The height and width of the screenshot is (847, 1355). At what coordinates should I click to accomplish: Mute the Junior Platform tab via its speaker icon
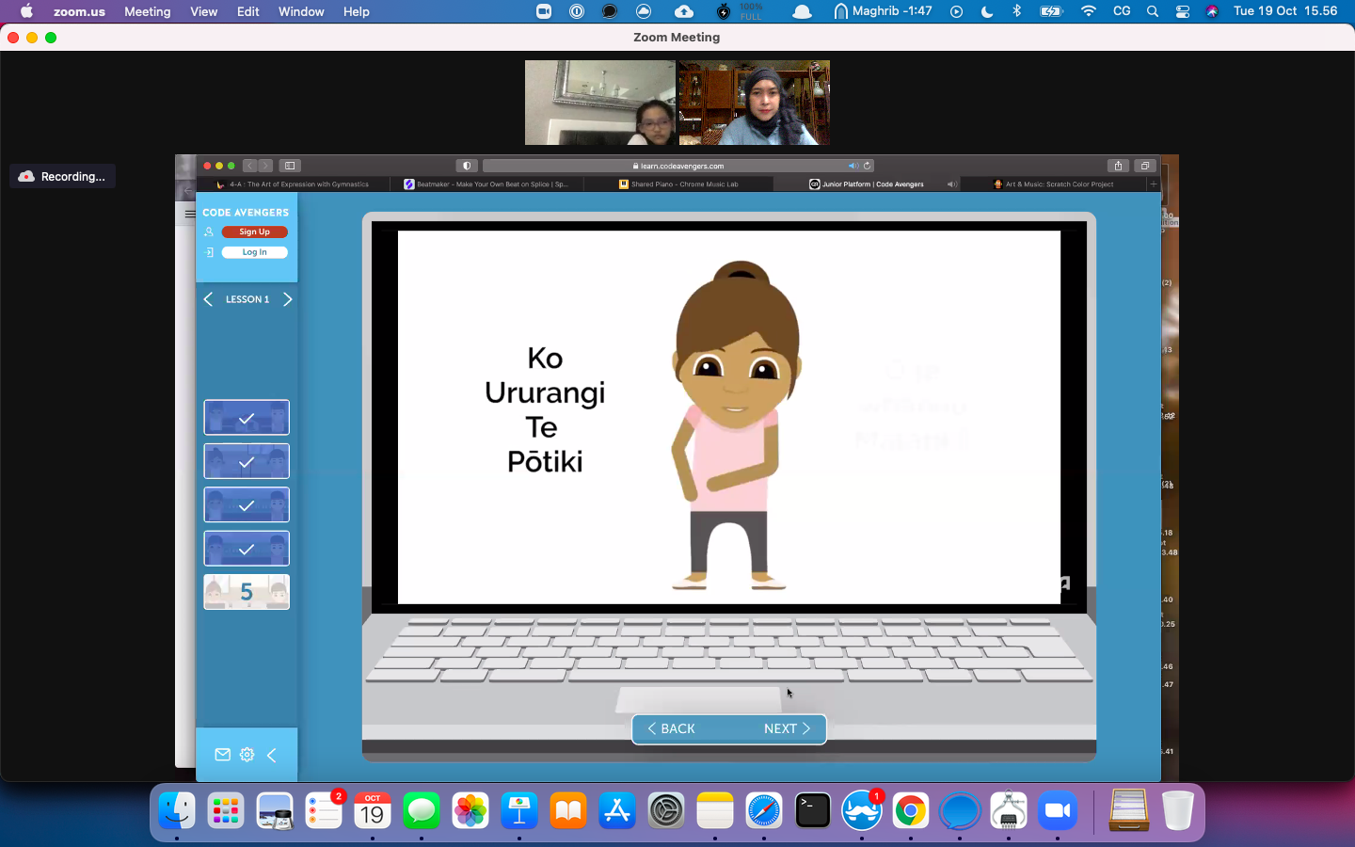(x=951, y=184)
